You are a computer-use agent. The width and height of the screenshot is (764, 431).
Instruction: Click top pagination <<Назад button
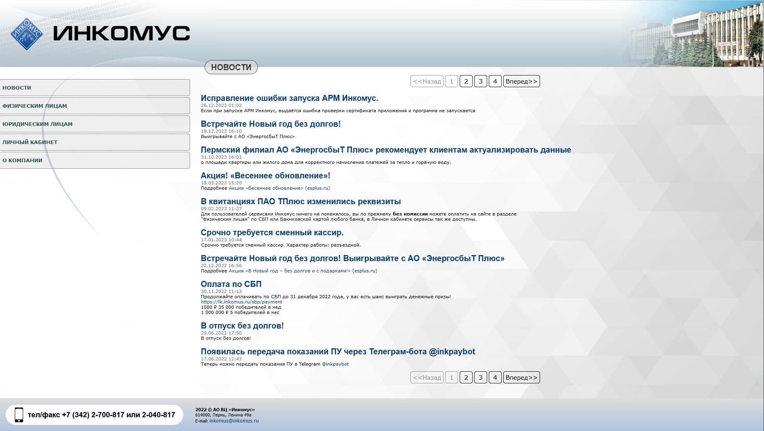pos(427,81)
